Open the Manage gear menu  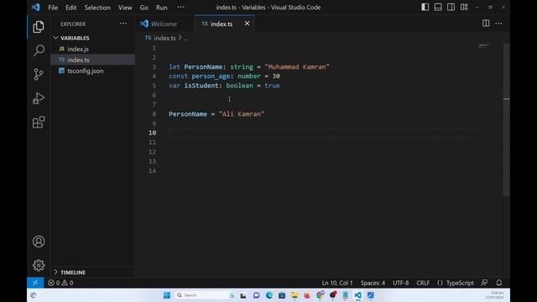pyautogui.click(x=39, y=265)
